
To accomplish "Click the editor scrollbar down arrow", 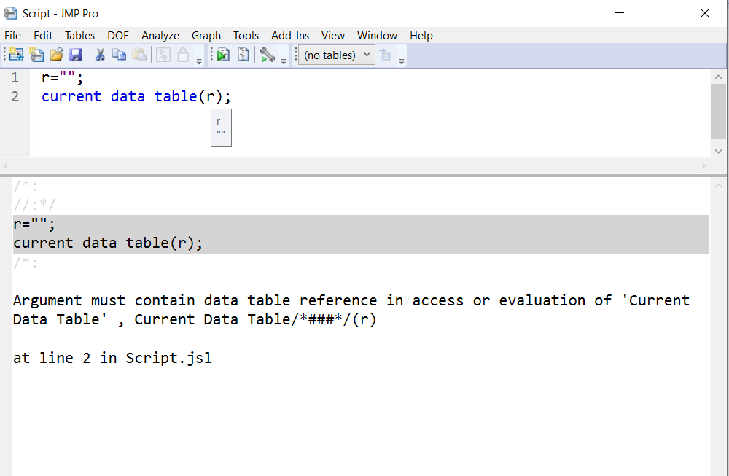I will pos(718,151).
